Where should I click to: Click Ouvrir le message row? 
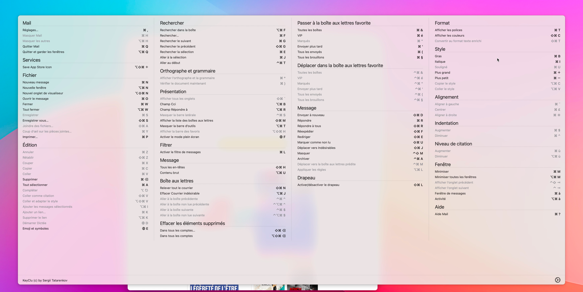coord(85,99)
